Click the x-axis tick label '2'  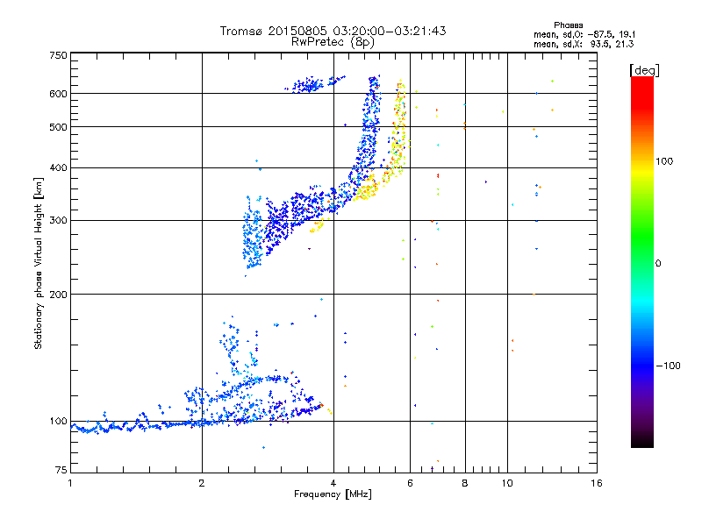pos(202,483)
